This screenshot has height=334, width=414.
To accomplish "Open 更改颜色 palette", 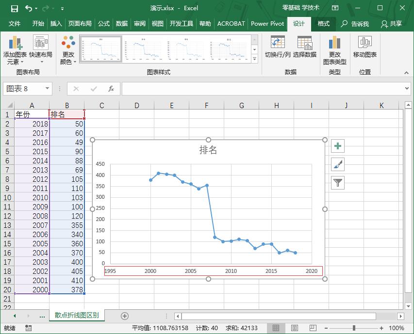I will point(68,50).
